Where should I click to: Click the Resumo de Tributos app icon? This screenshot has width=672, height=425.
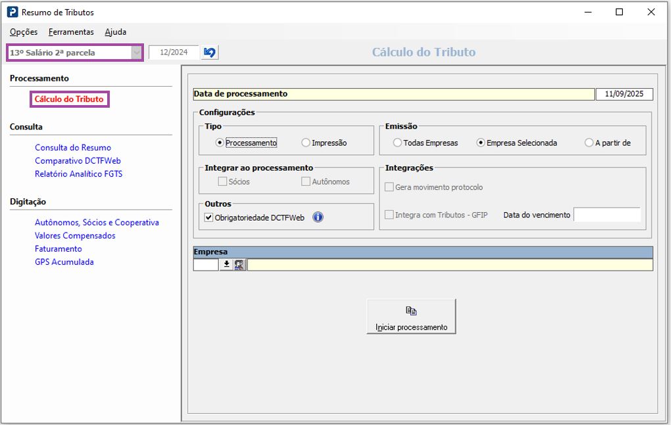point(12,12)
